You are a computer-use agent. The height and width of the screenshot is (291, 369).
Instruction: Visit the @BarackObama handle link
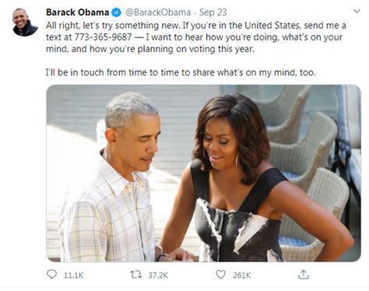click(158, 12)
